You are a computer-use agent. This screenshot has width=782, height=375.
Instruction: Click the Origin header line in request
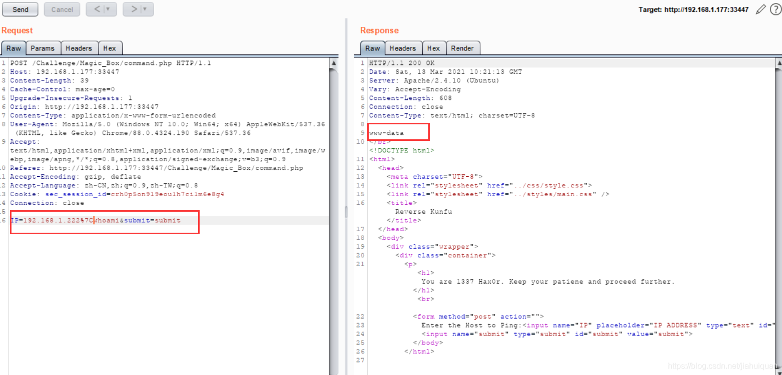[84, 107]
